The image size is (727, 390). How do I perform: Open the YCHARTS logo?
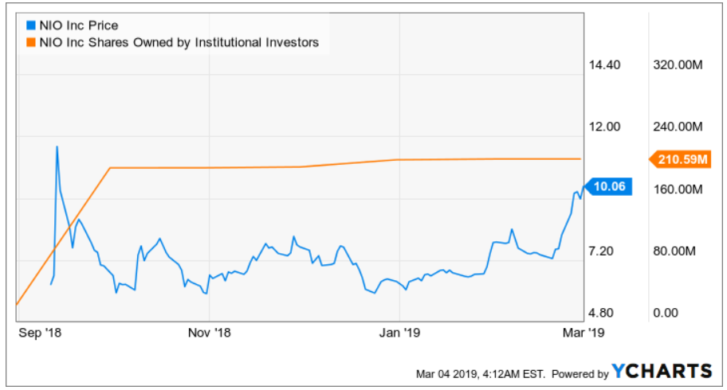coord(662,371)
